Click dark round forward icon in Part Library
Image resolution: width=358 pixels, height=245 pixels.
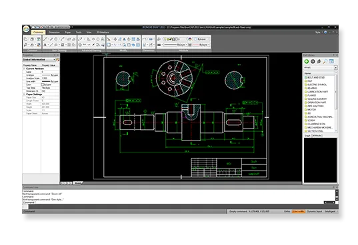pos(313,61)
